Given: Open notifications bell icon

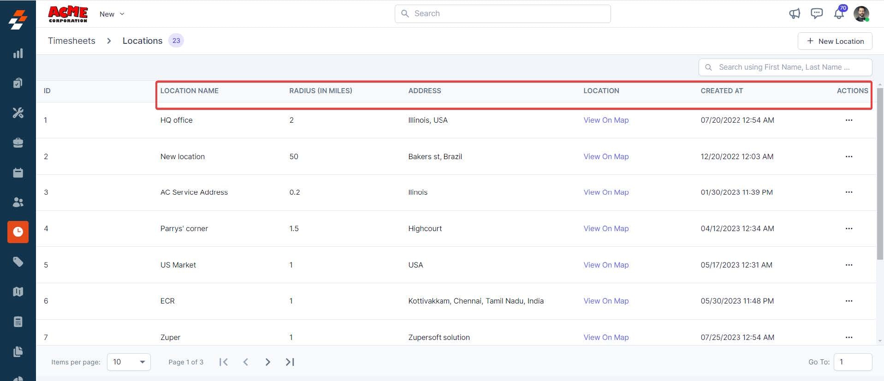Looking at the screenshot, I should click(x=839, y=14).
